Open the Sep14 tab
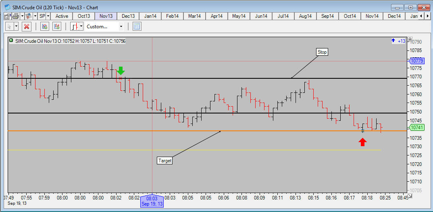 [x=327, y=16]
